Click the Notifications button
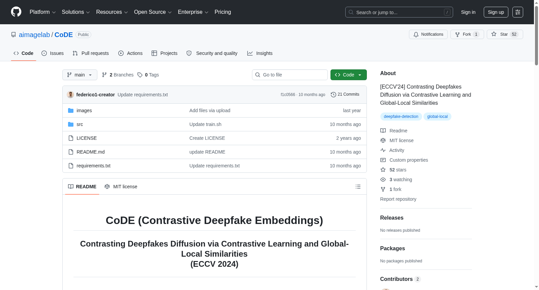 coord(428,34)
